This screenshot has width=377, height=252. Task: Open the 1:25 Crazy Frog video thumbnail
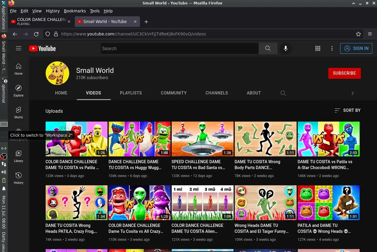tap(140, 203)
